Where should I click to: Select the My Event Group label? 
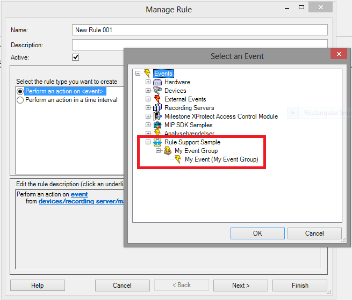[196, 151]
